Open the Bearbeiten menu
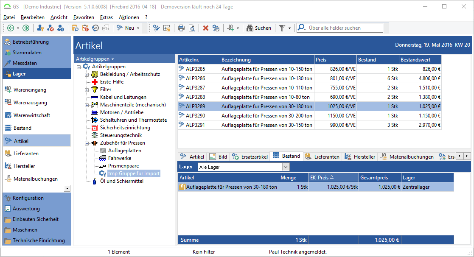The image size is (474, 257). [x=33, y=17]
